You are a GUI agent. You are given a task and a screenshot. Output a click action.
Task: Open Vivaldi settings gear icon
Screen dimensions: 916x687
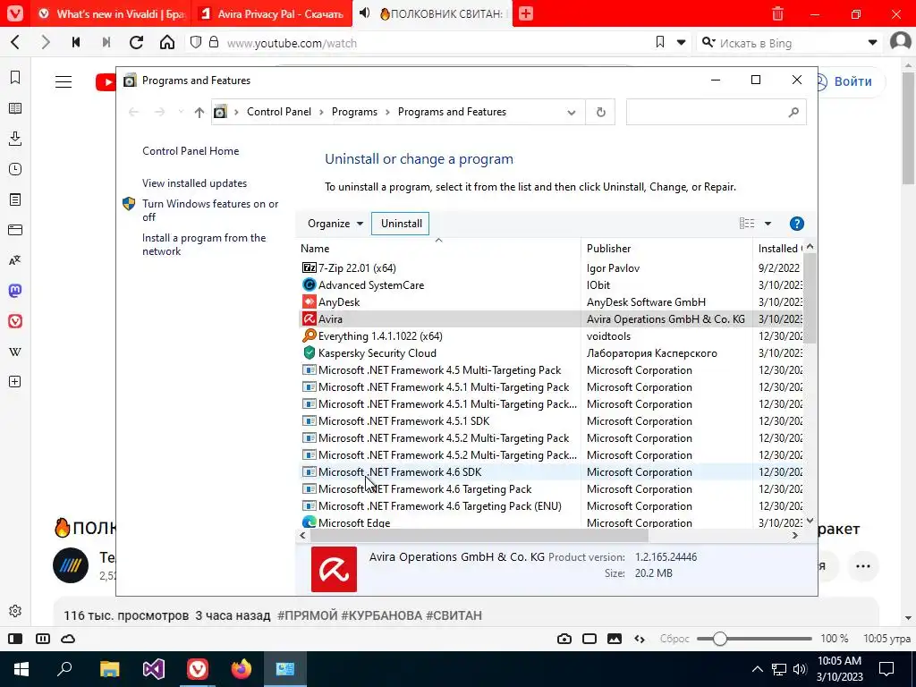pyautogui.click(x=15, y=611)
